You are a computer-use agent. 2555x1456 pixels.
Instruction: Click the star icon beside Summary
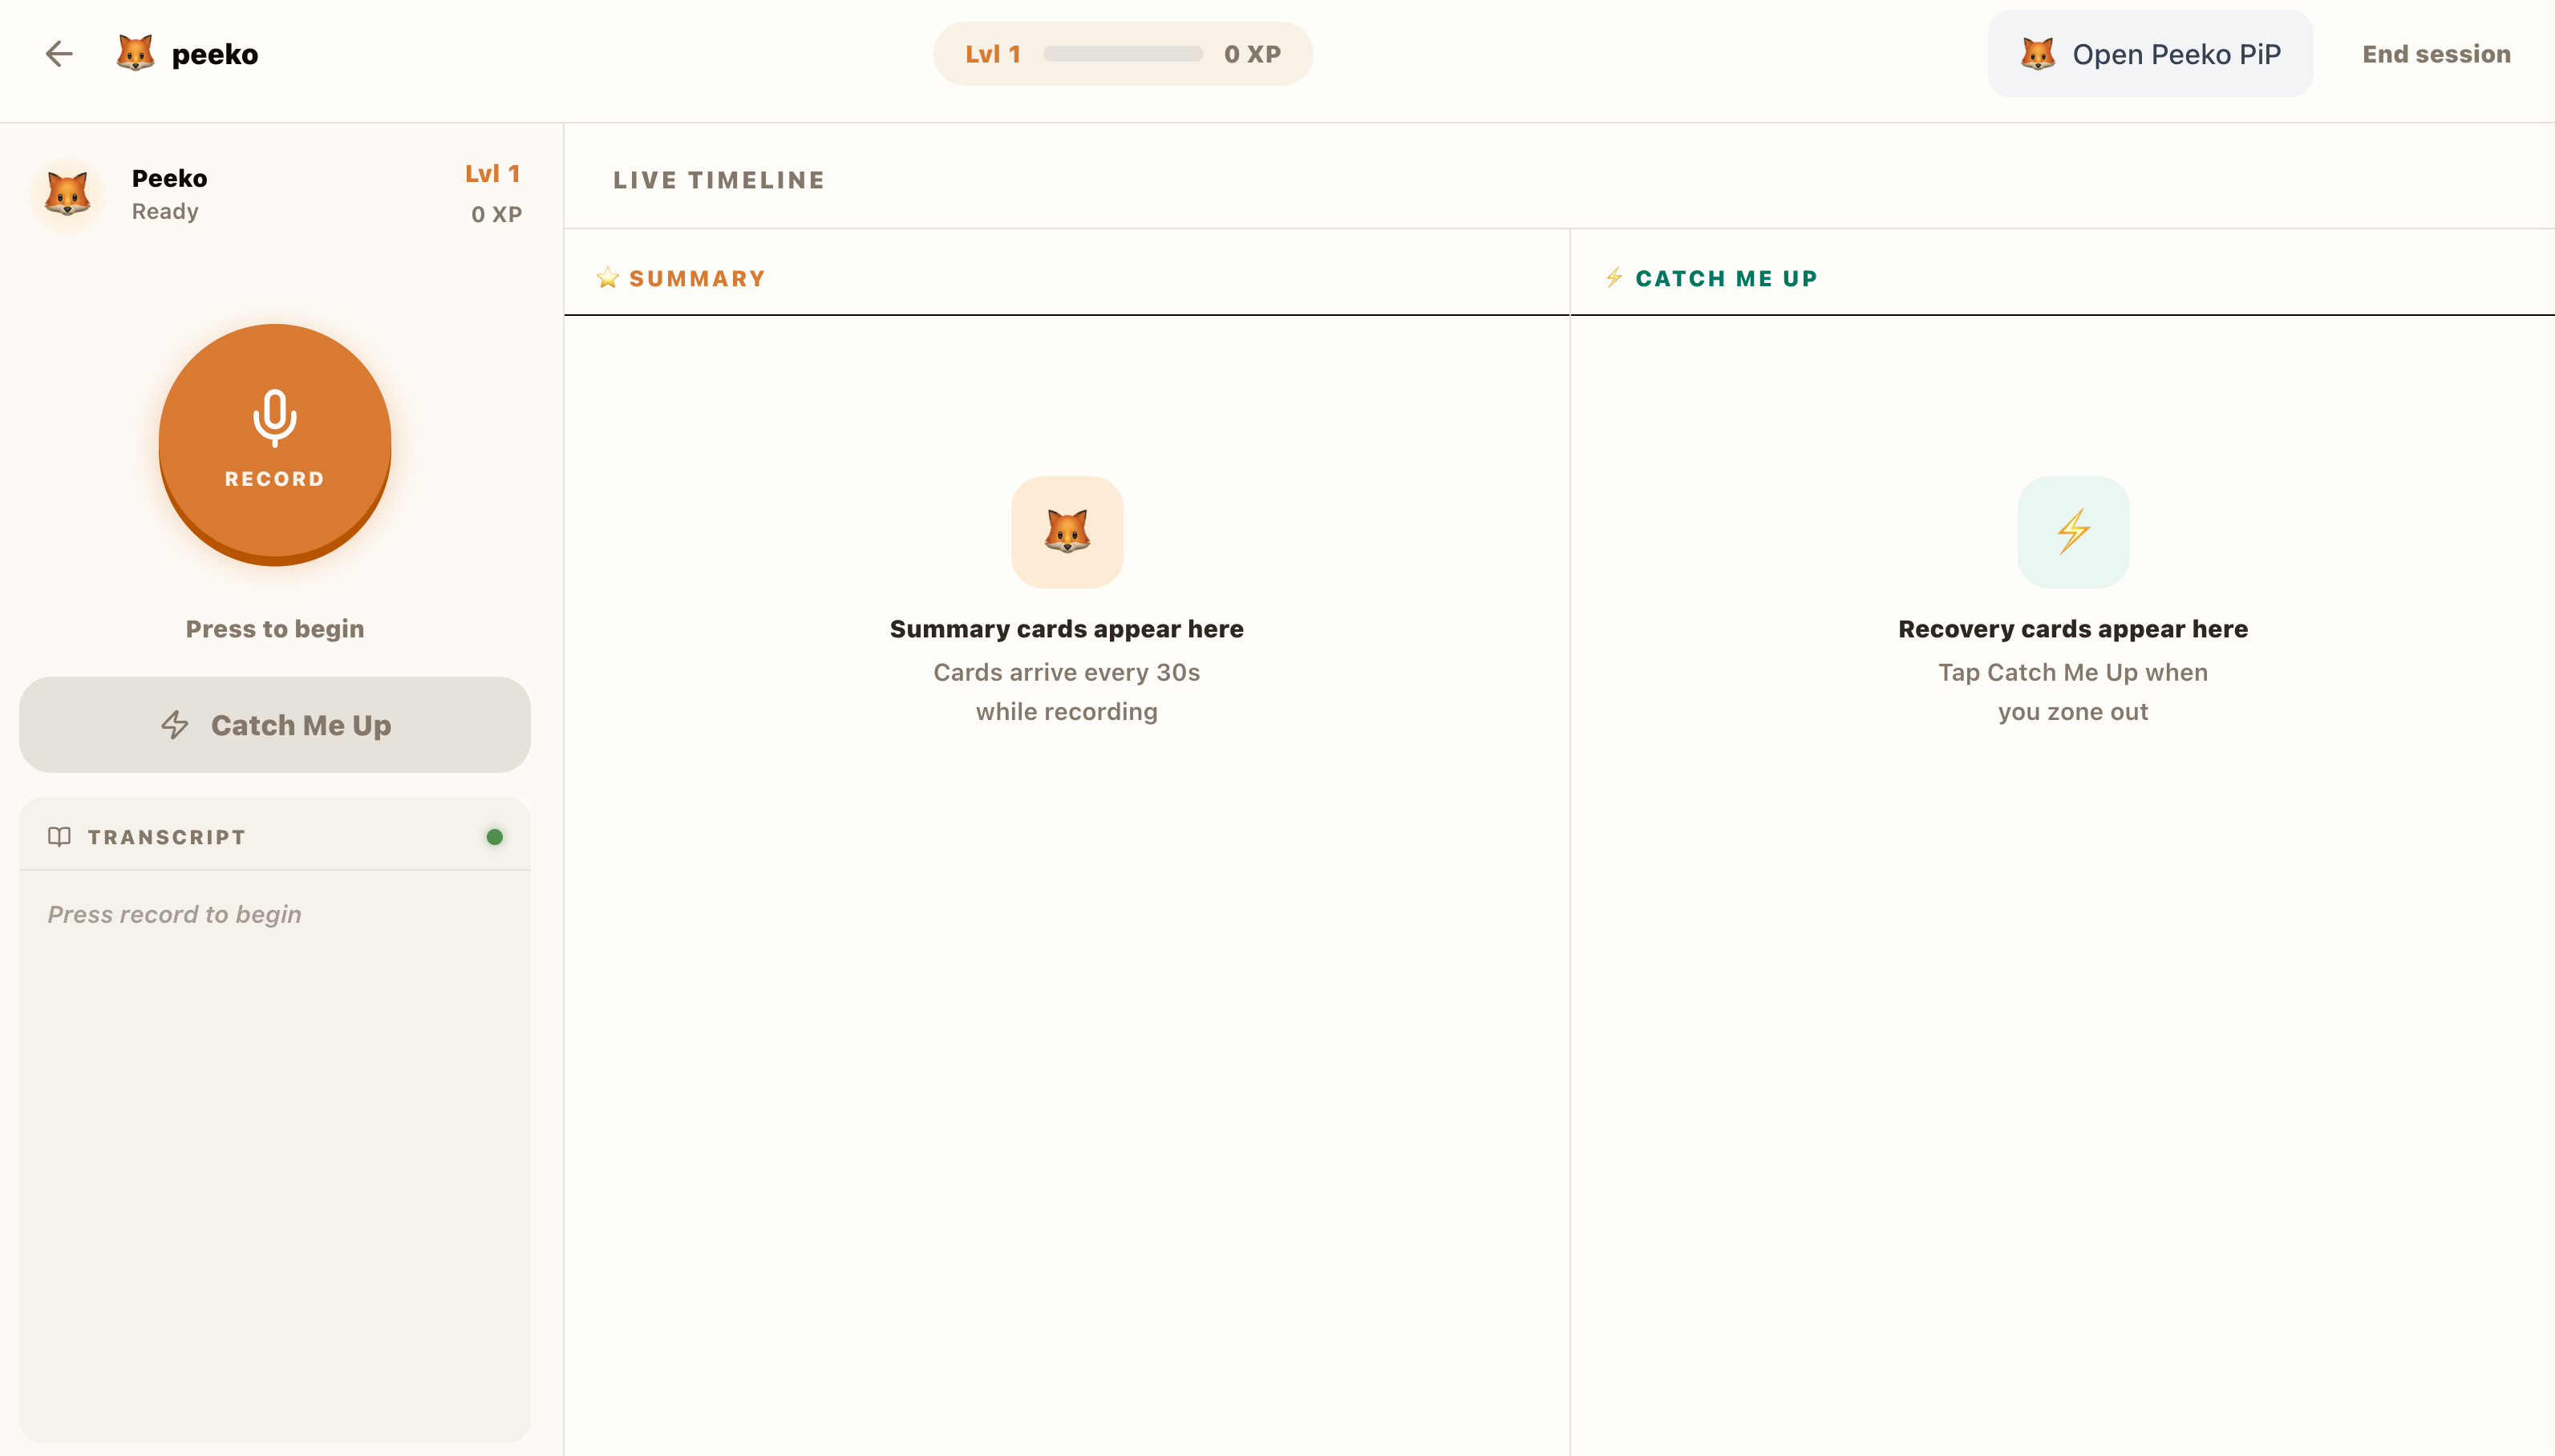tap(607, 278)
